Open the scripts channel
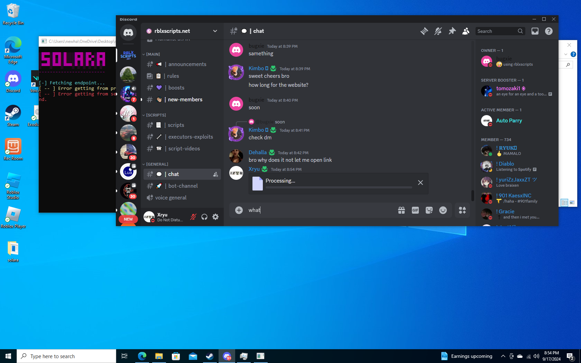 (182, 125)
